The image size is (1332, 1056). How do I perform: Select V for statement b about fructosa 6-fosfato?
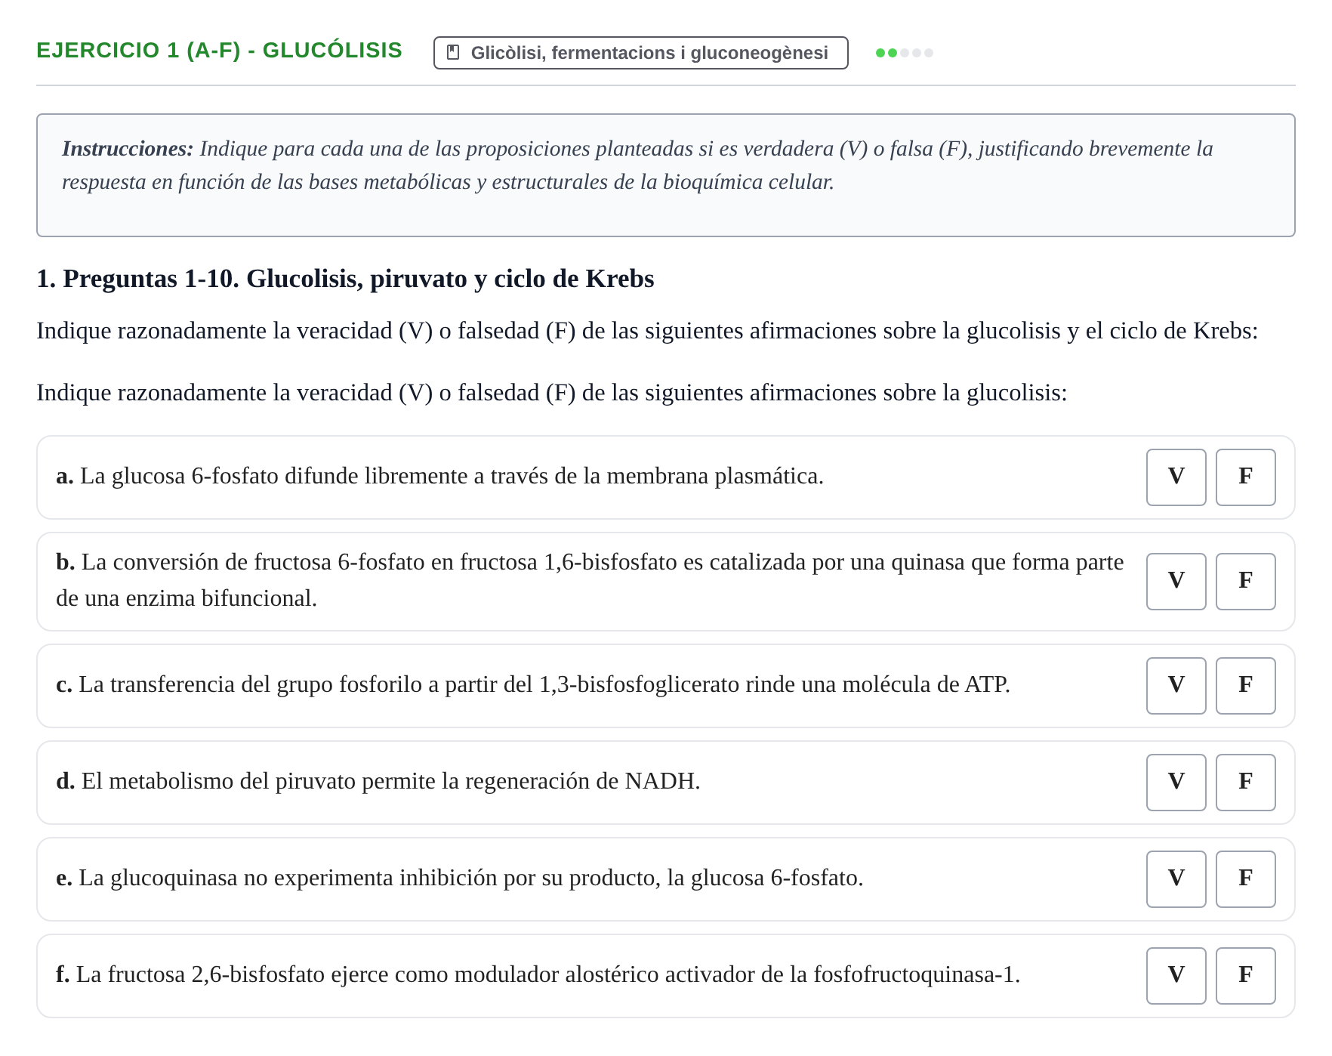coord(1176,582)
